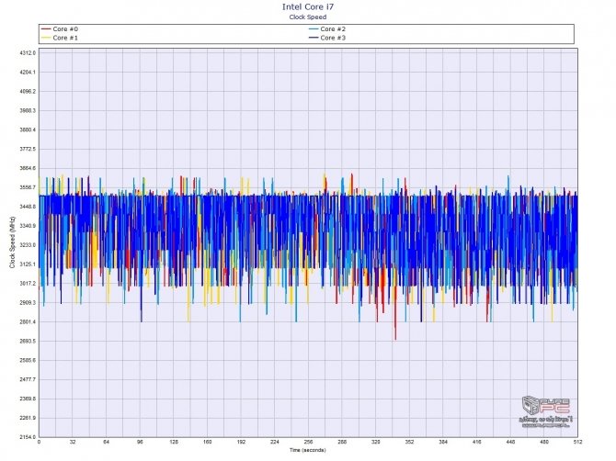Click the 2261.9 y-axis value

[x=28, y=418]
